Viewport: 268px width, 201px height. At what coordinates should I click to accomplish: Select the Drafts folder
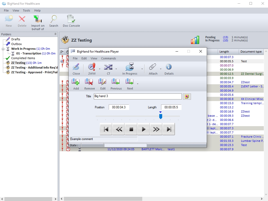(x=15, y=39)
